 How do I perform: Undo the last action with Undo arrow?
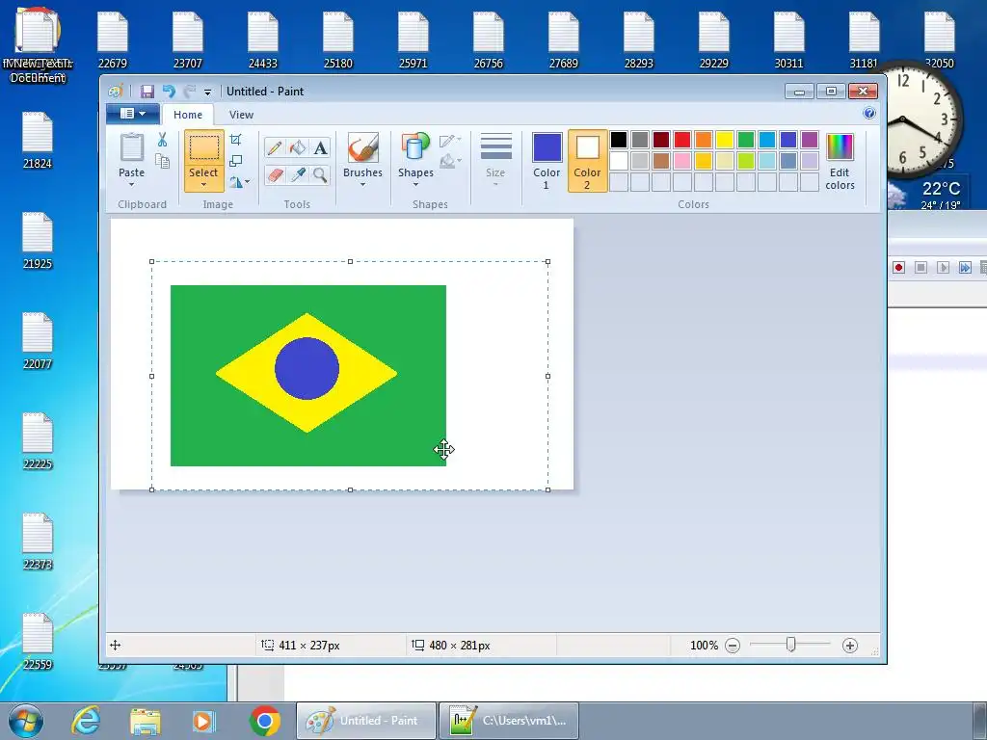[169, 92]
